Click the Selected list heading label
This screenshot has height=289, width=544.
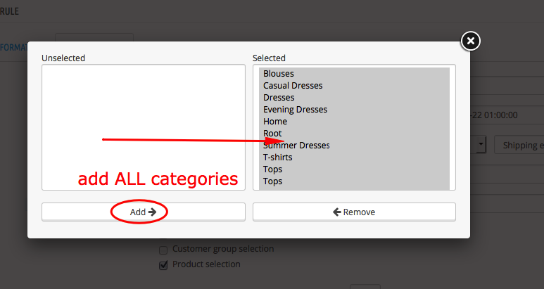coord(269,58)
